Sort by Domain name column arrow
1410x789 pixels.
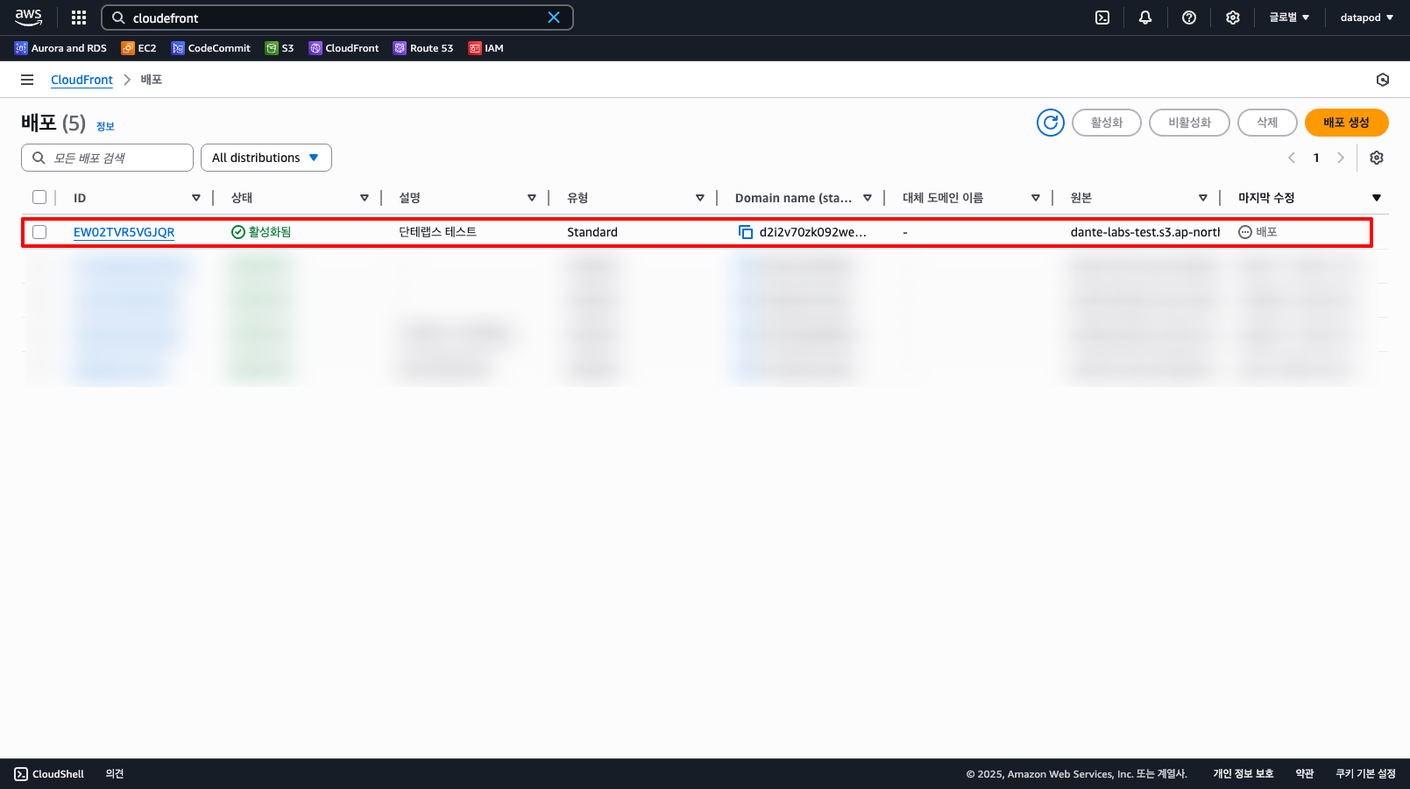click(868, 198)
